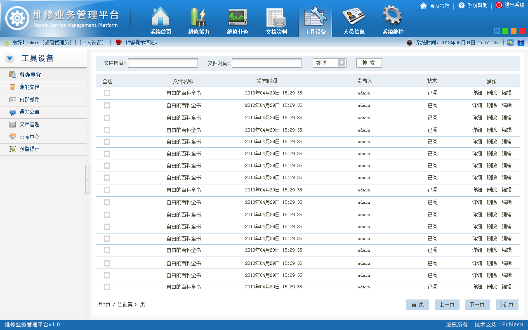Open the 系统首页 house icon
The image size is (528, 330).
coord(160,17)
